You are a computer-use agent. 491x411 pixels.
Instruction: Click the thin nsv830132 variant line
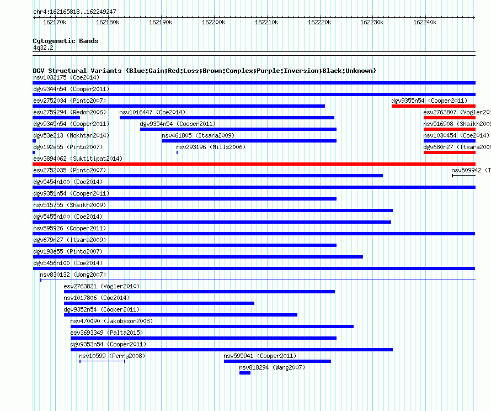[x=258, y=280]
